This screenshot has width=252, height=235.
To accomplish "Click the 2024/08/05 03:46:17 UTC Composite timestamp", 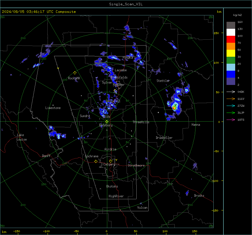I will (39, 12).
